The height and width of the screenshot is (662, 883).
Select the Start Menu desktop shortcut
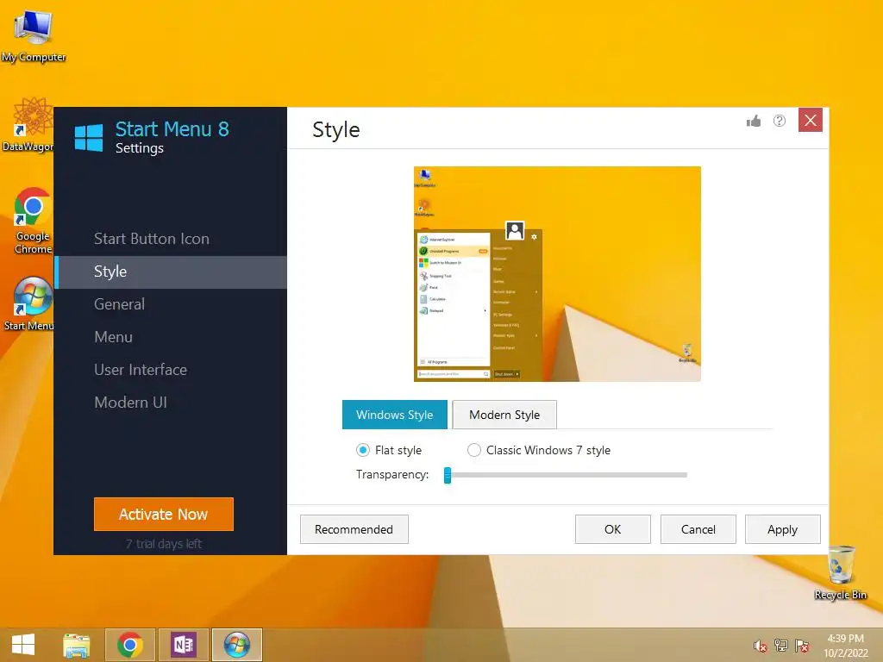[29, 304]
